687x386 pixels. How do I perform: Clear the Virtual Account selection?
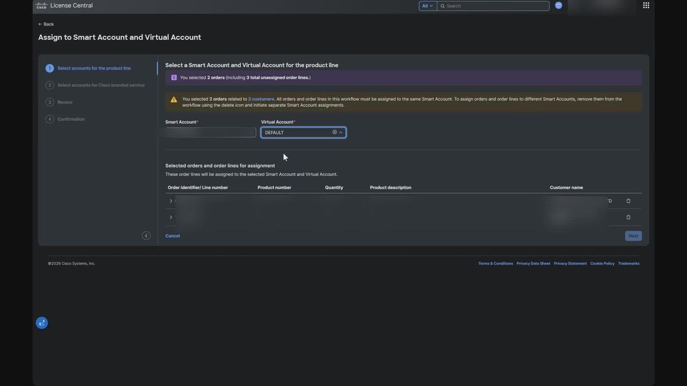pos(334,132)
